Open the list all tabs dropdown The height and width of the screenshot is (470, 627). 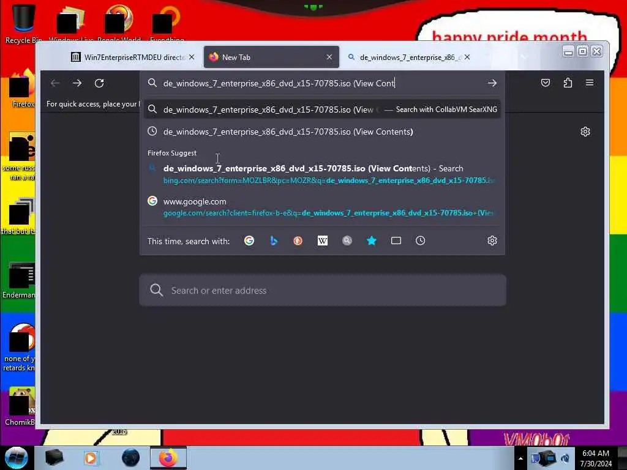tap(523, 57)
